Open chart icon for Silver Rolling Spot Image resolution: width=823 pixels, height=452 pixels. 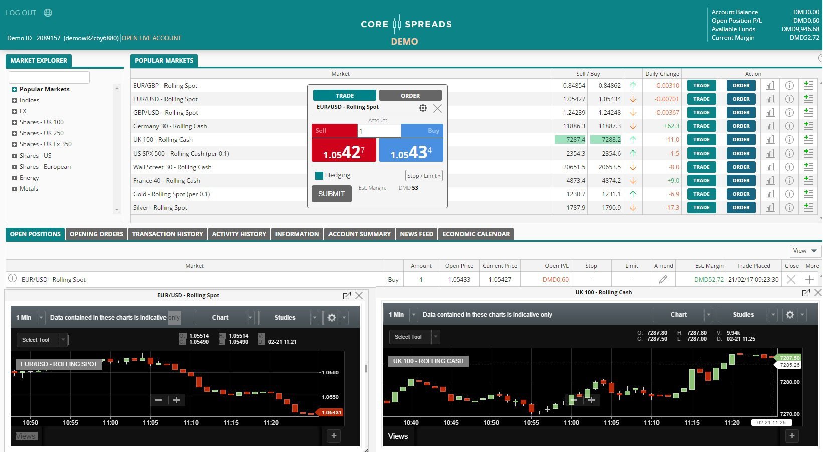tap(770, 208)
